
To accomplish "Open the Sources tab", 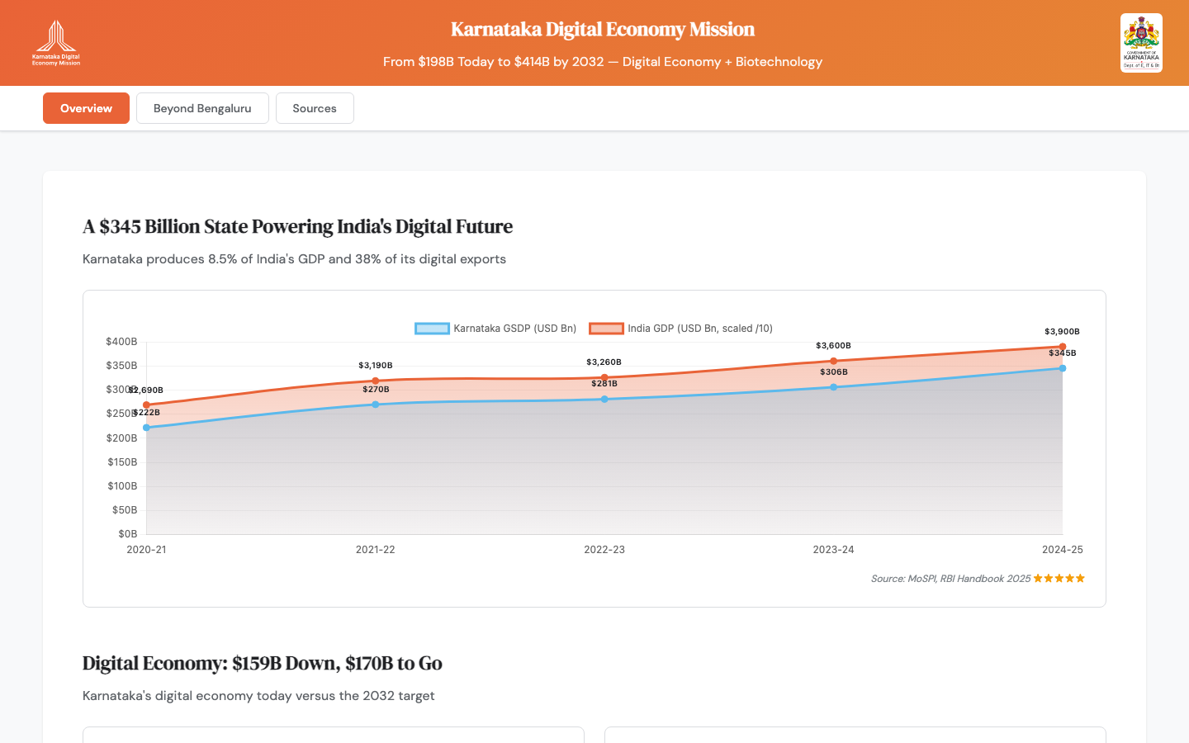I will click(315, 108).
